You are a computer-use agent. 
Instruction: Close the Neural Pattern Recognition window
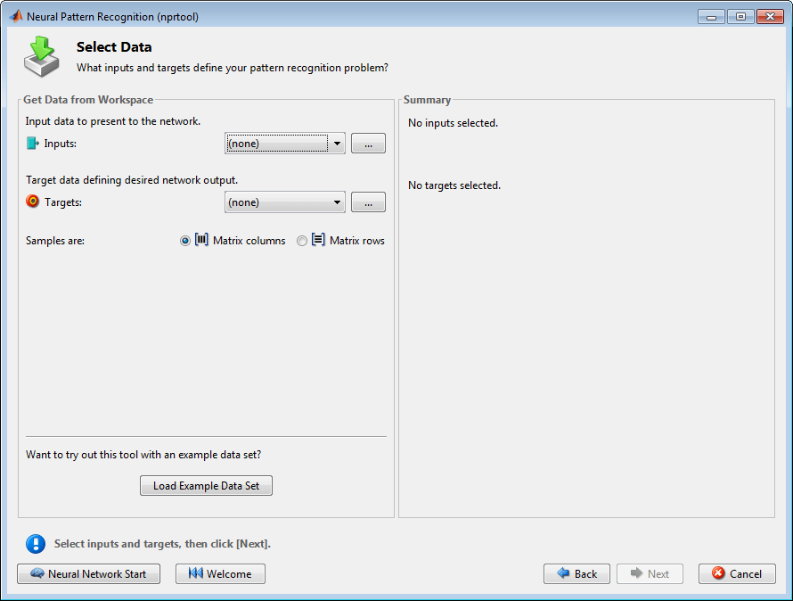(770, 17)
